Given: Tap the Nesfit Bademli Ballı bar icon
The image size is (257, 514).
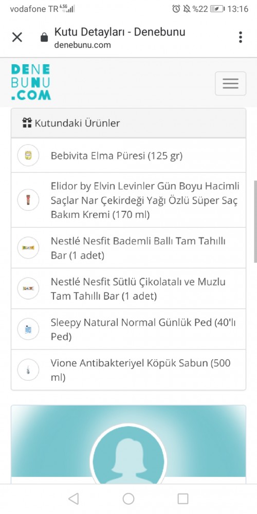Looking at the screenshot, I should (x=28, y=248).
